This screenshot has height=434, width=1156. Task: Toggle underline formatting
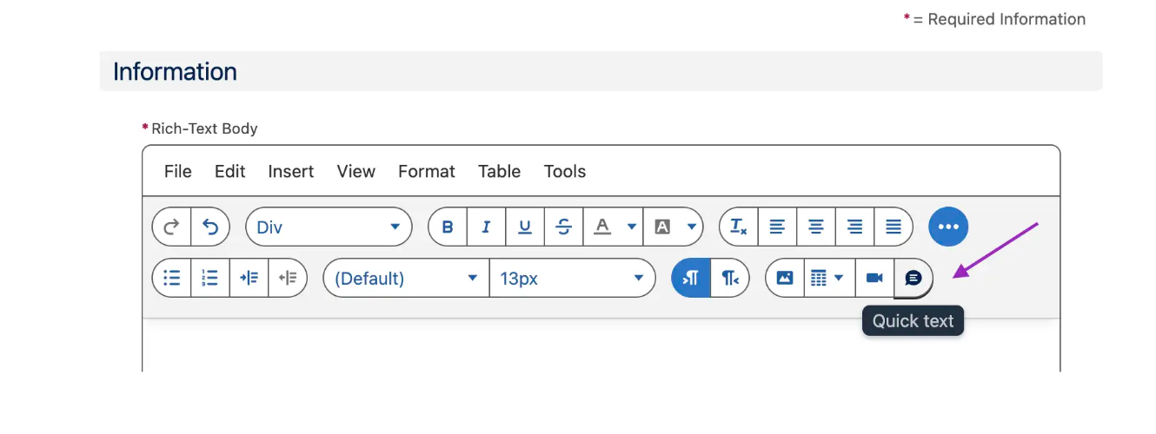coord(525,227)
